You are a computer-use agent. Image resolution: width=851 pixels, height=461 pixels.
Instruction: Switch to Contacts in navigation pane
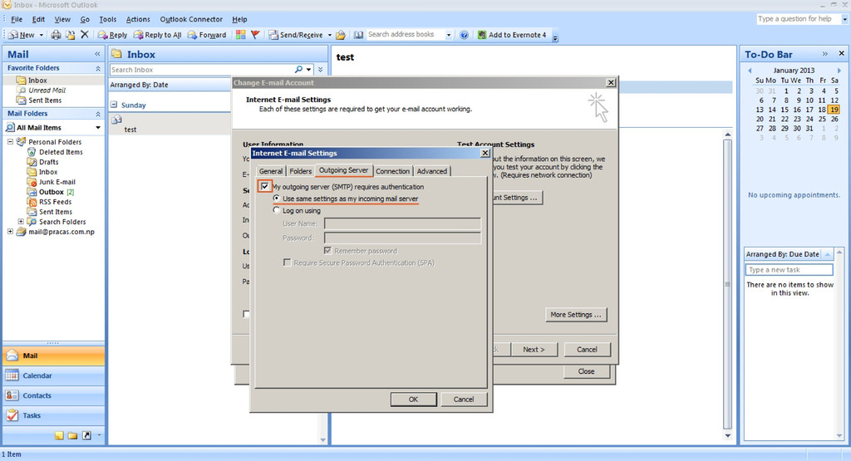coord(54,395)
